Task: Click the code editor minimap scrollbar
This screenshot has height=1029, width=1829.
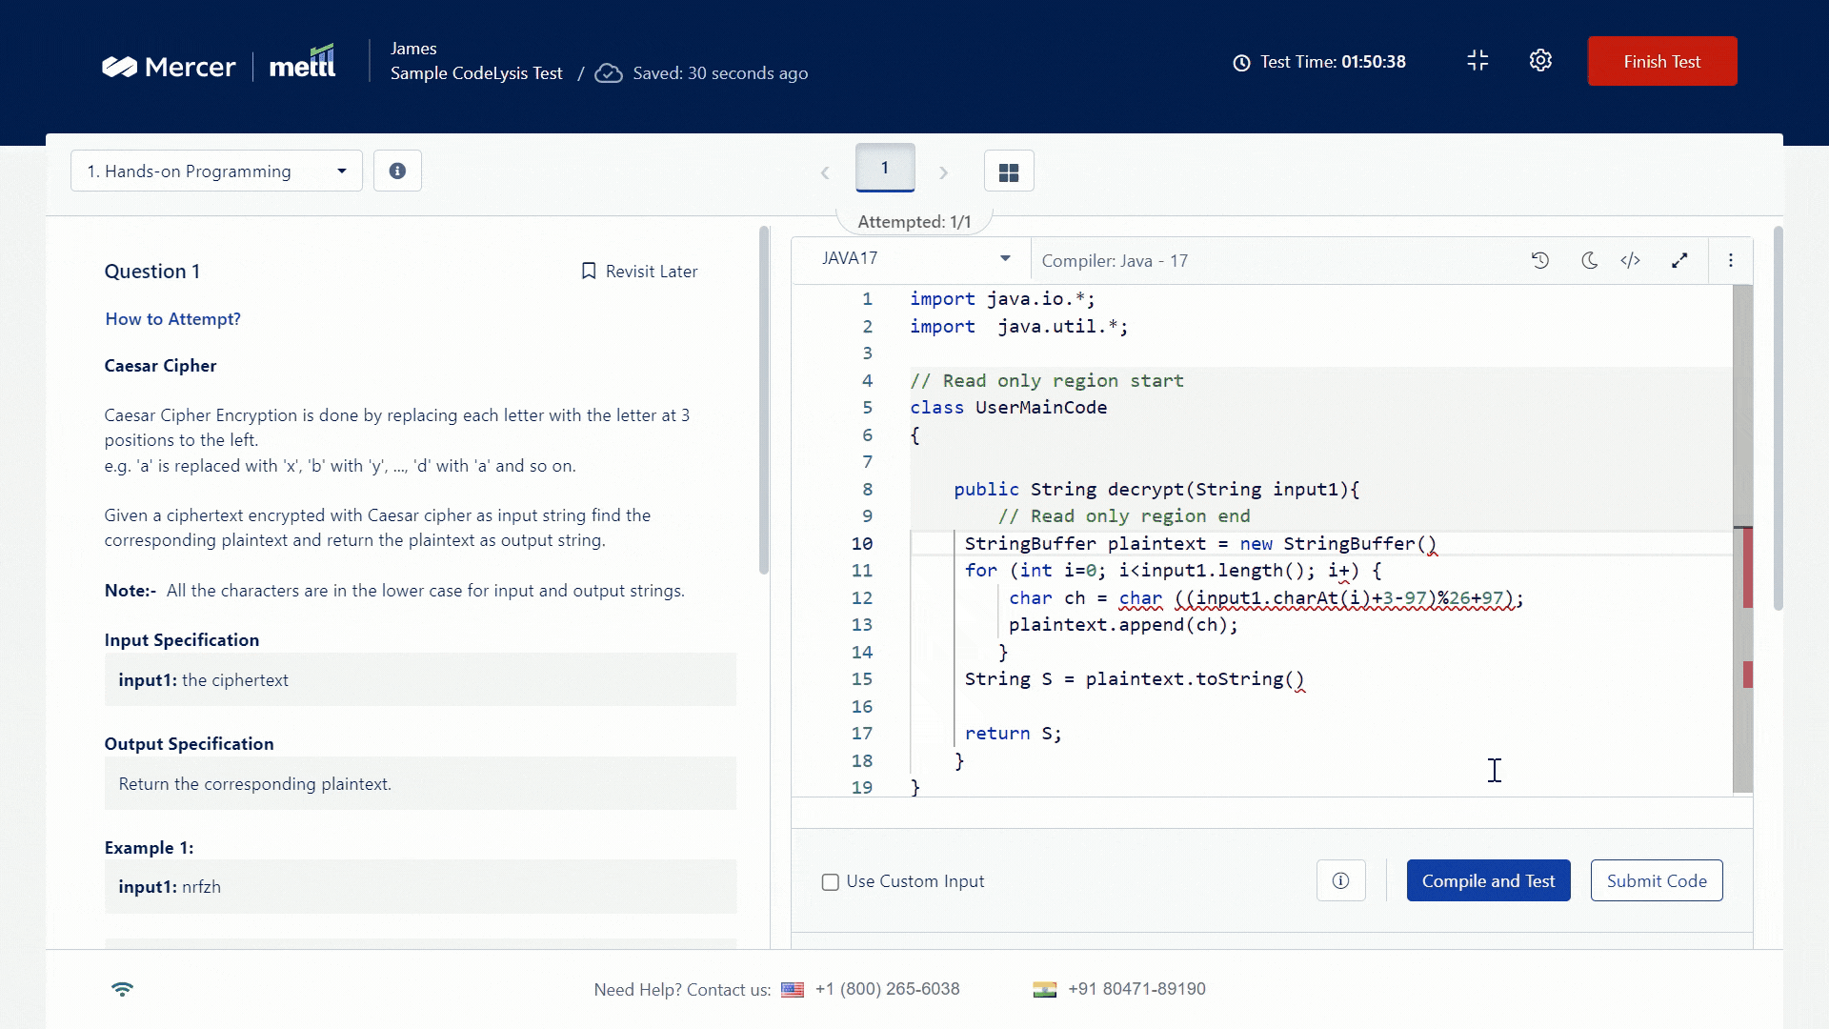Action: (1742, 538)
